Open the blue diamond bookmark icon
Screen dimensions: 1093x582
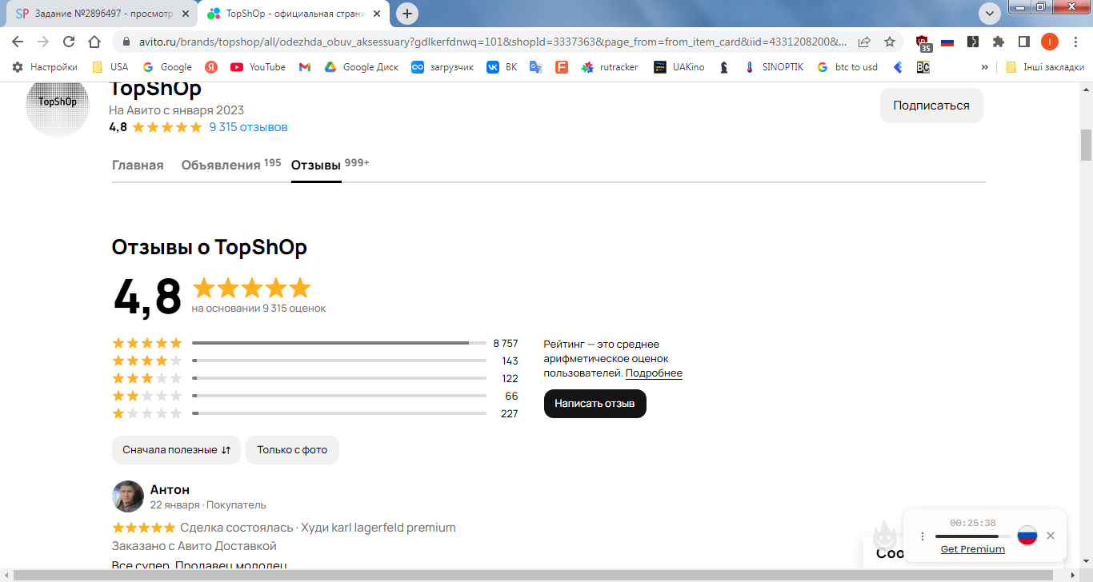tap(898, 67)
